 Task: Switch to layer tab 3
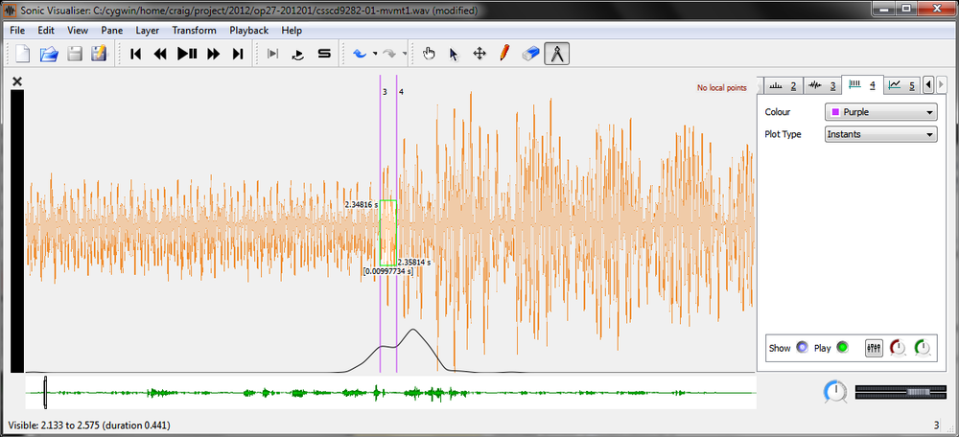[x=821, y=85]
